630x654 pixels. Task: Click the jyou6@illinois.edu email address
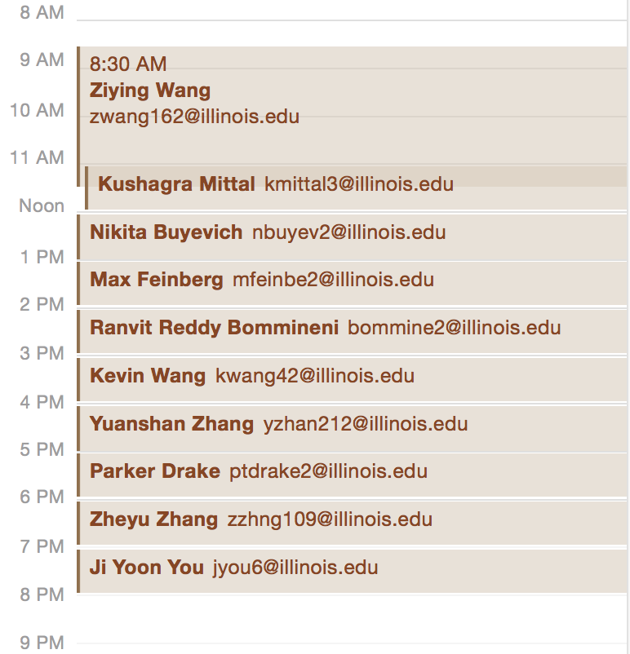[x=295, y=568]
